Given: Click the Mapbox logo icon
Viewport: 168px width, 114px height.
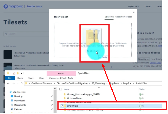Looking at the screenshot, I should 6,6.
